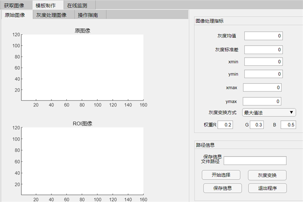Expand the 灰度变换方式 dropdown
Viewport: 303px width, 202px height.
269,112
